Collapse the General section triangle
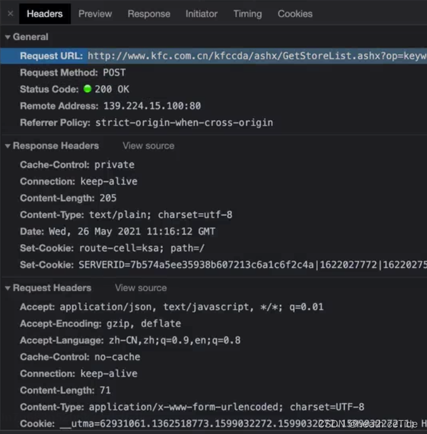 [x=8, y=37]
